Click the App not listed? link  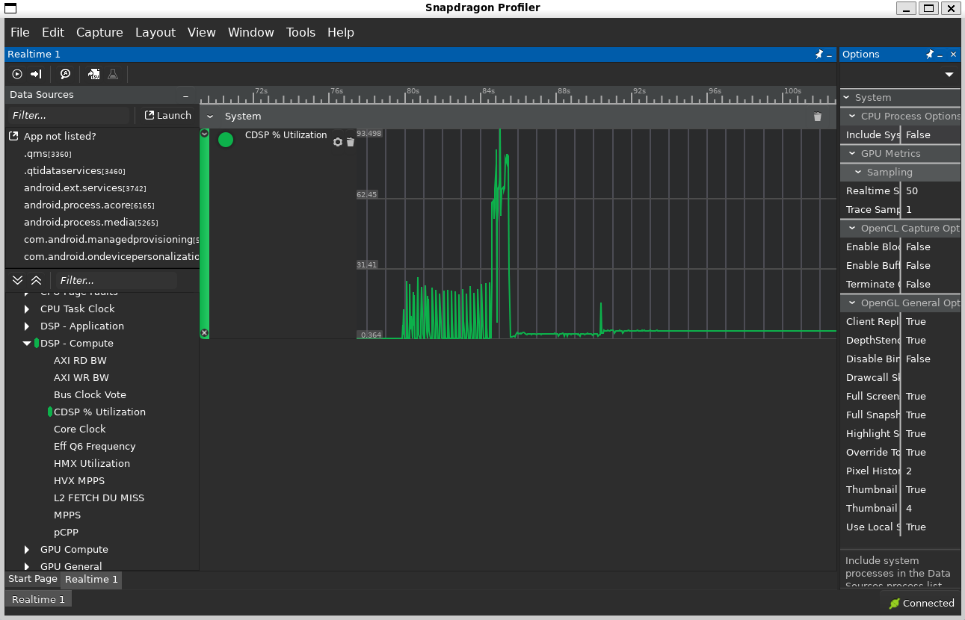59,136
